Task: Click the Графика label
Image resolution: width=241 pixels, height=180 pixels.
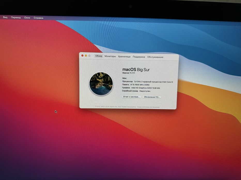Action: coord(126,88)
